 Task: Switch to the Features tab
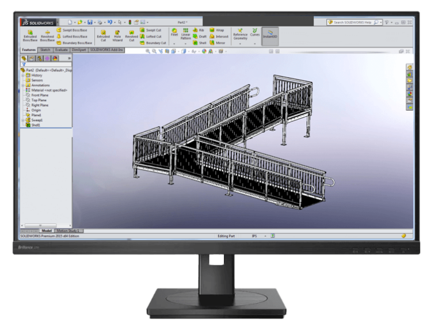29,50
